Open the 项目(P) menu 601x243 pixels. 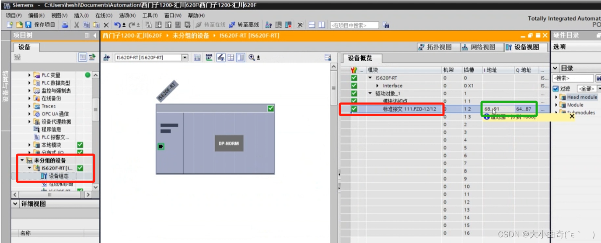tap(14, 15)
